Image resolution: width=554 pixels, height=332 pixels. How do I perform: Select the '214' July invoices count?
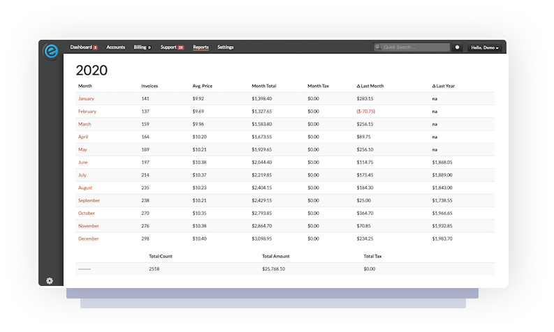(x=145, y=175)
